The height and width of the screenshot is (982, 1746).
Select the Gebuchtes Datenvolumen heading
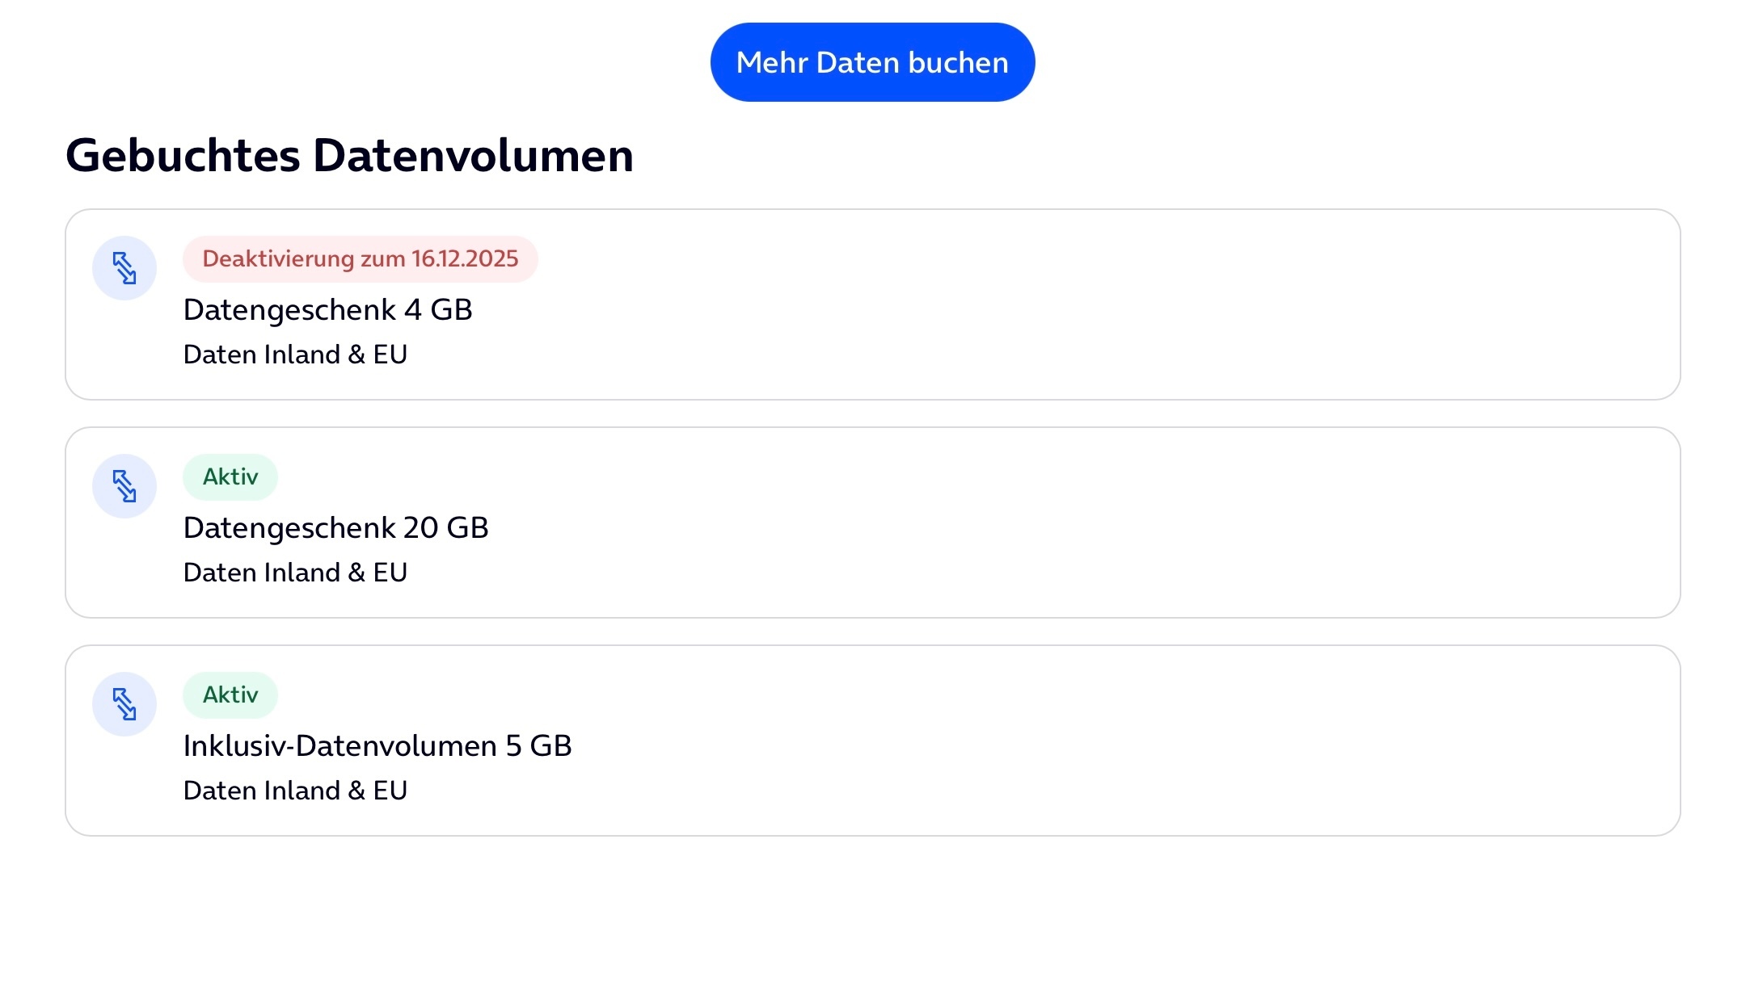point(349,156)
